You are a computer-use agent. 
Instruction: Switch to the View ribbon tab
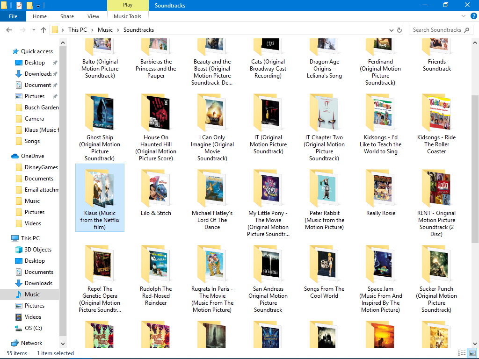pos(93,16)
